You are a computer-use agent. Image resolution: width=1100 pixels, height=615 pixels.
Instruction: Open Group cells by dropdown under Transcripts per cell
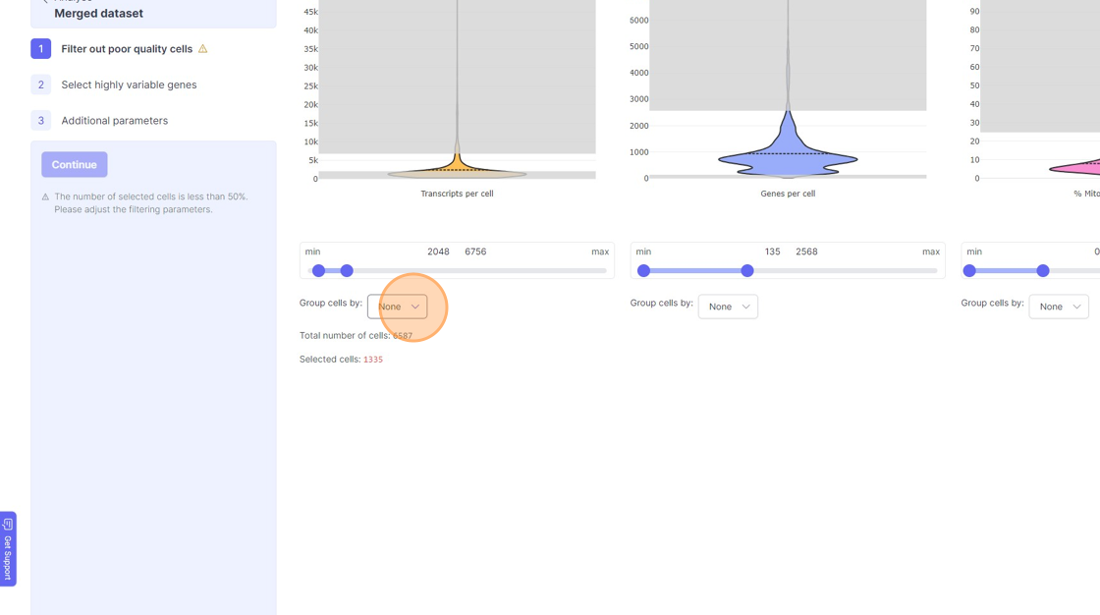click(397, 307)
